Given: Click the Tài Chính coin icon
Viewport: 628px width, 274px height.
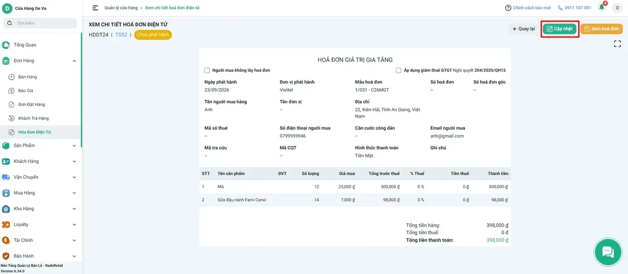Looking at the screenshot, I should coord(6,240).
